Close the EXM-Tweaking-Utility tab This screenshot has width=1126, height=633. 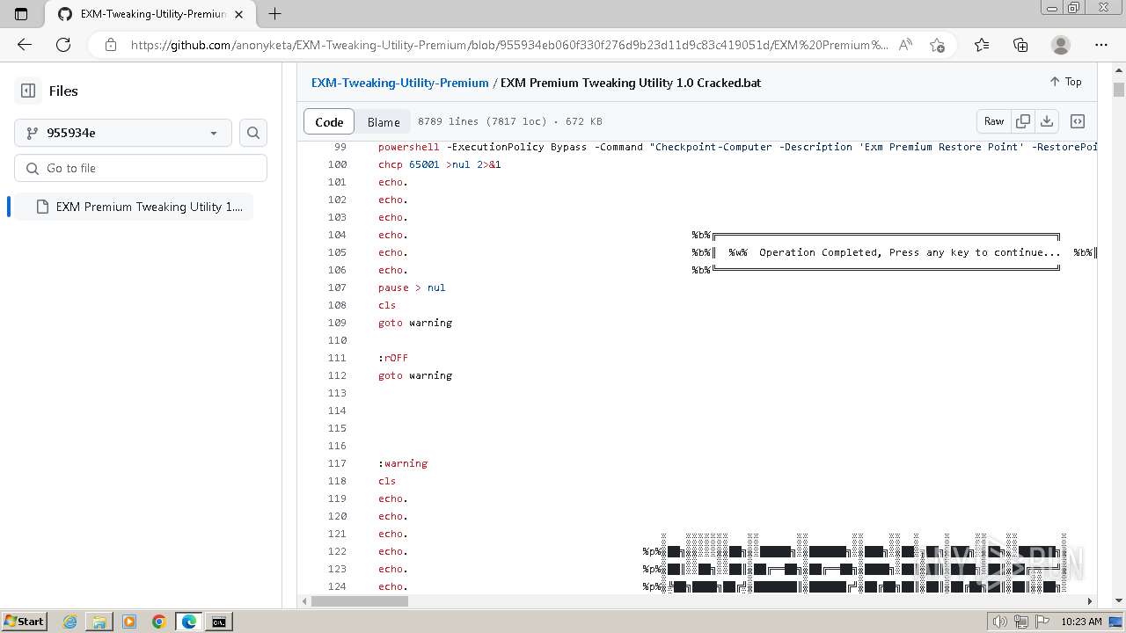239,14
